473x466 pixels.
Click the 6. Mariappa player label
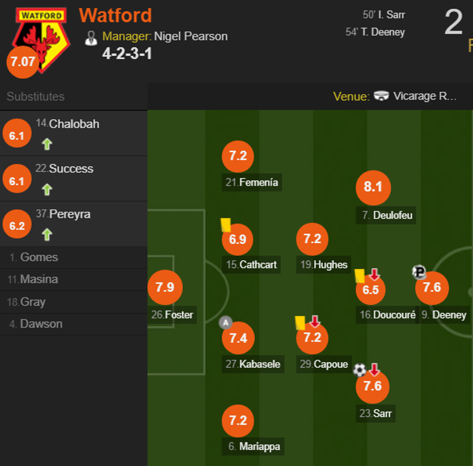click(254, 446)
